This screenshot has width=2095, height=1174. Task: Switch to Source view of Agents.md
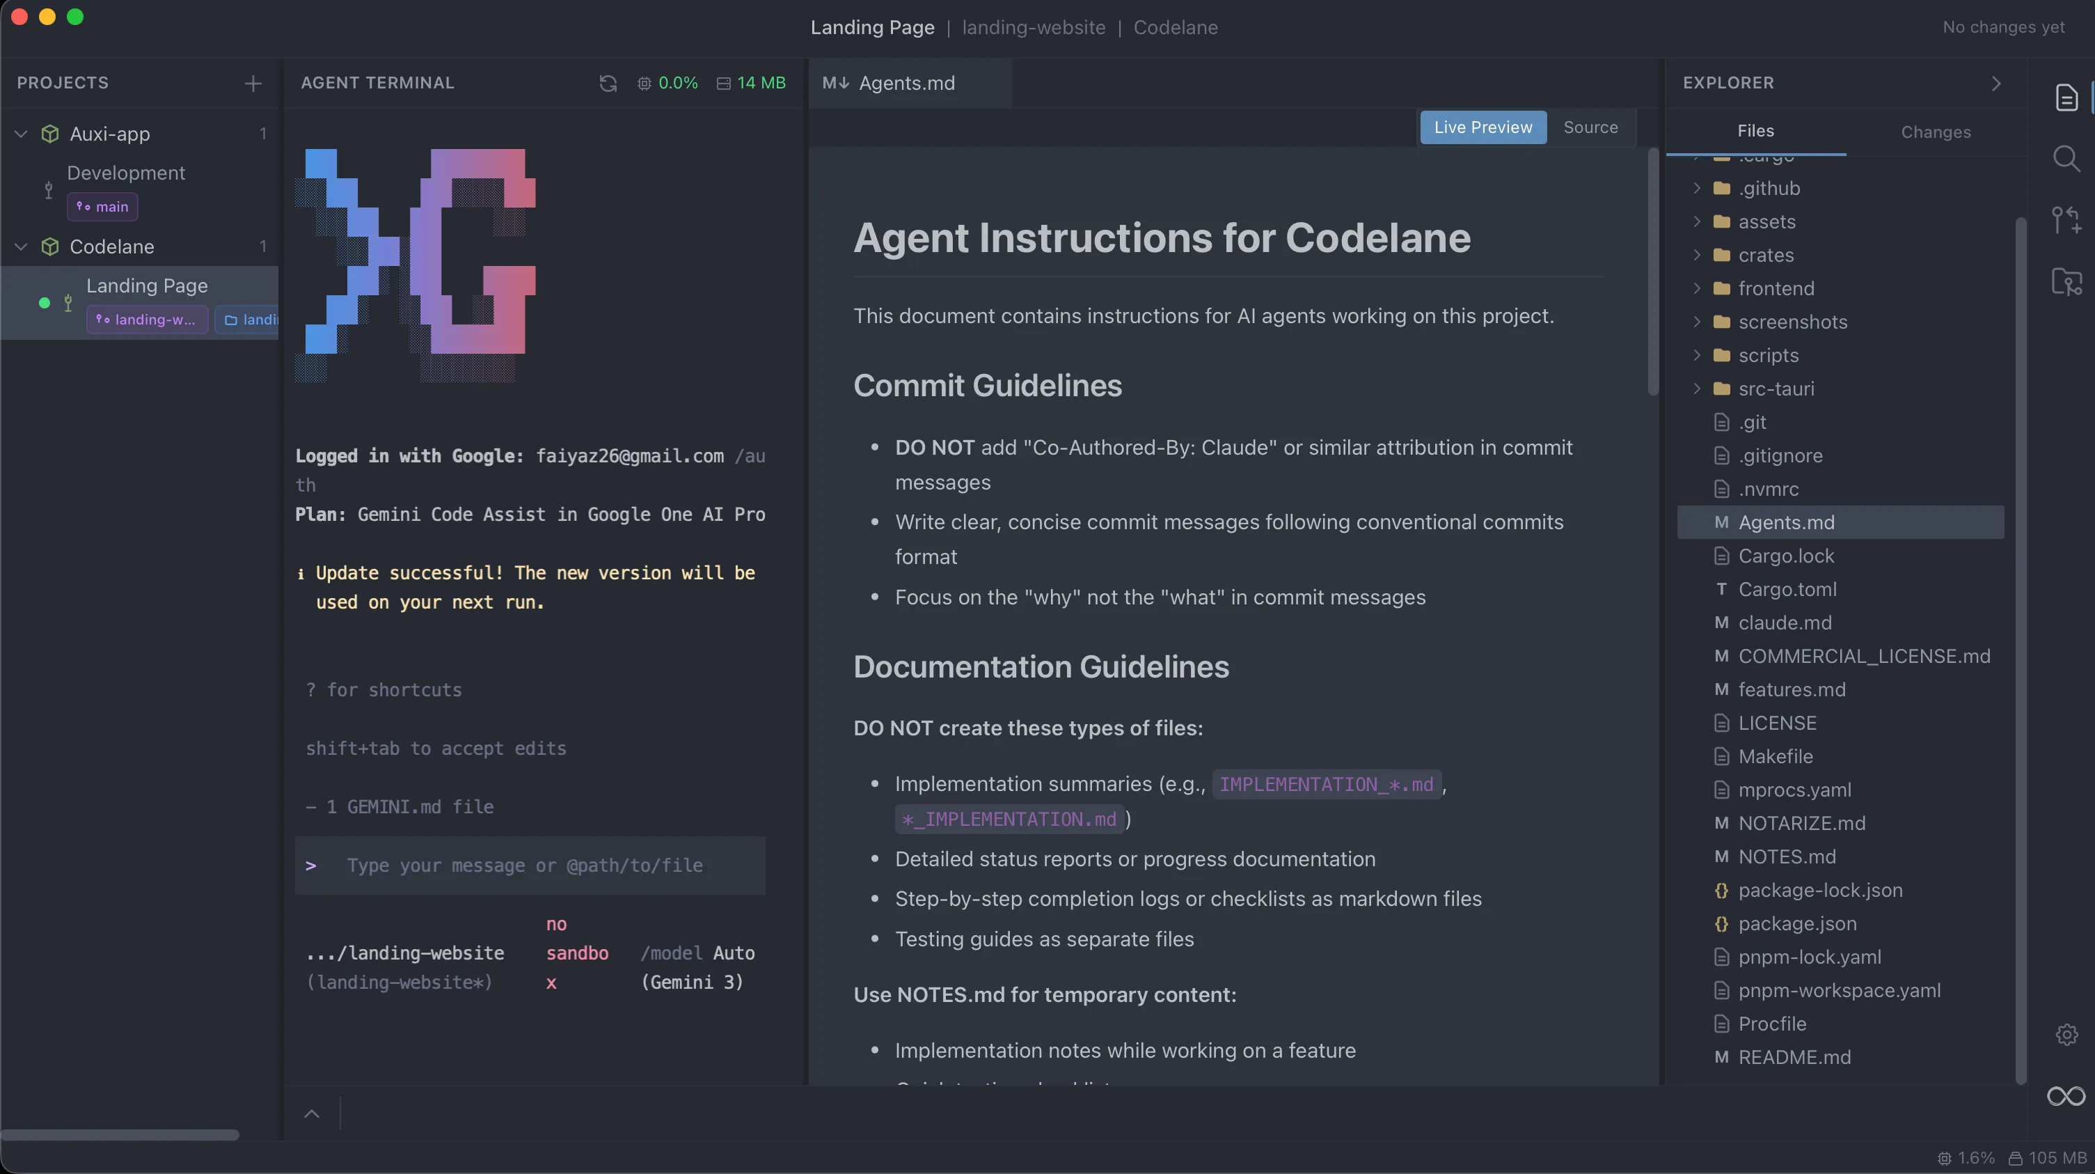tap(1590, 127)
